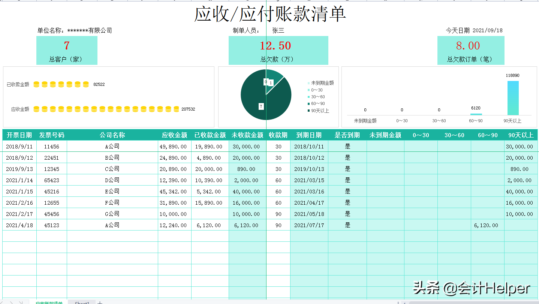Click the pie legend entry 0~30
The height and width of the screenshot is (304, 539).
point(315,90)
